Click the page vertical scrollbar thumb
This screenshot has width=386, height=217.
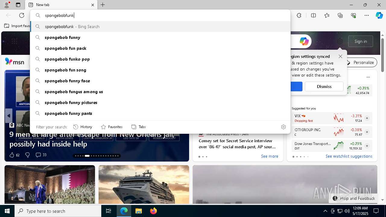click(382, 55)
